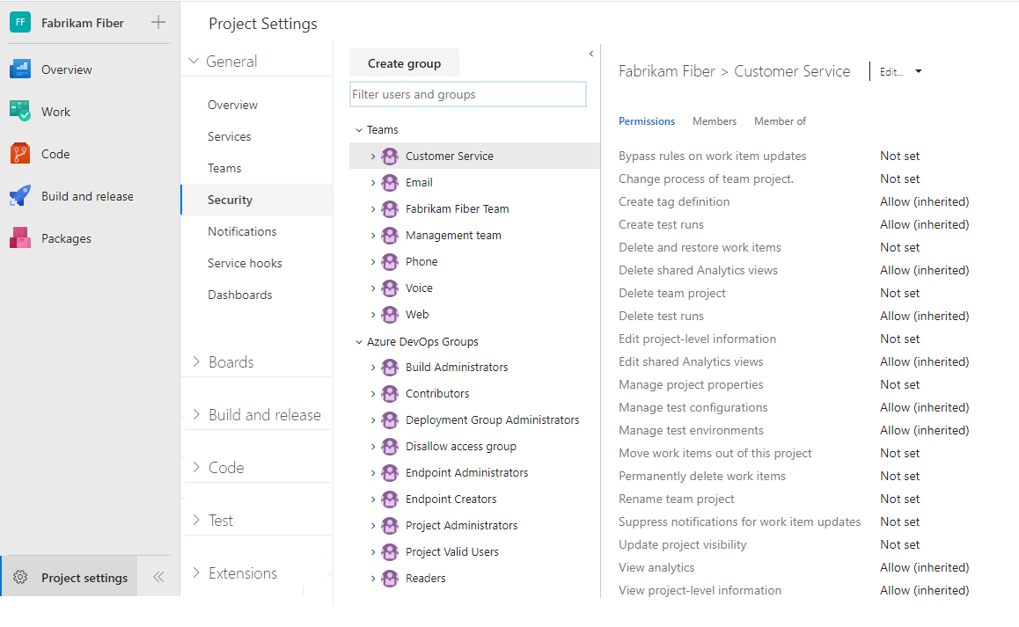This screenshot has height=627, width=1019.
Task: Expand the Boards settings section
Action: [195, 362]
